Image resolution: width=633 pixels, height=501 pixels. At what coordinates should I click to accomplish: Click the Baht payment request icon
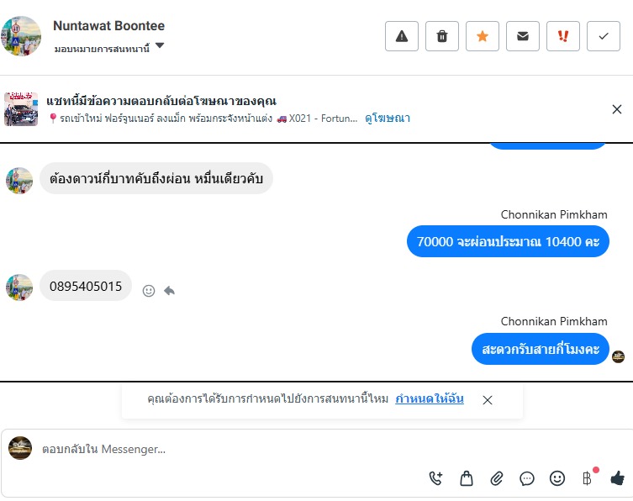coord(587,478)
